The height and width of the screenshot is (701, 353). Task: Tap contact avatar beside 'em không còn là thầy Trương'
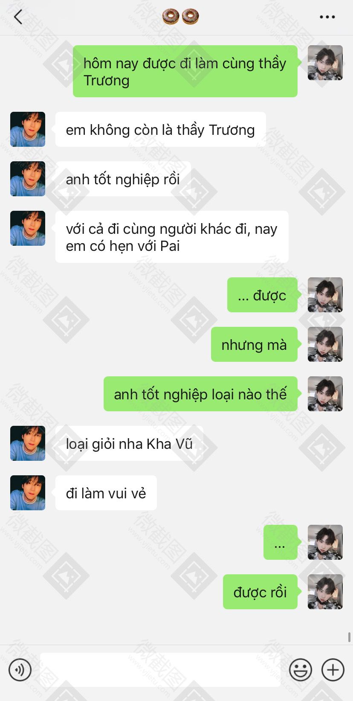coord(28,129)
